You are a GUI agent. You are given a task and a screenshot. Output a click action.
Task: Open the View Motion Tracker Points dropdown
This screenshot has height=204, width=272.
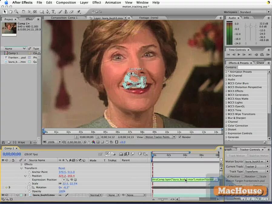tap(160, 137)
